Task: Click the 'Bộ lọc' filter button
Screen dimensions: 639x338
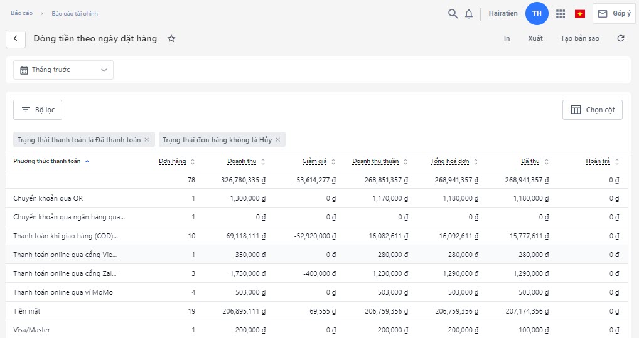Action: click(38, 110)
